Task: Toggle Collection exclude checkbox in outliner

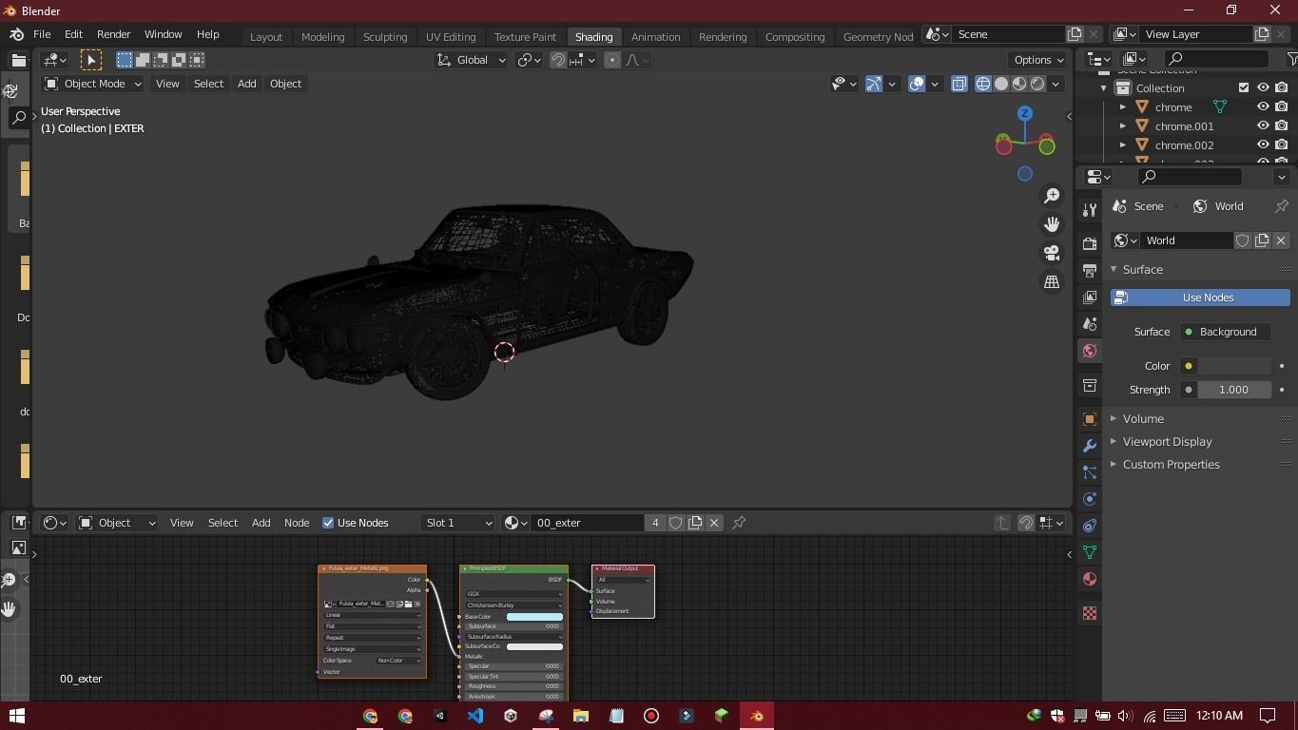Action: pos(1244,88)
